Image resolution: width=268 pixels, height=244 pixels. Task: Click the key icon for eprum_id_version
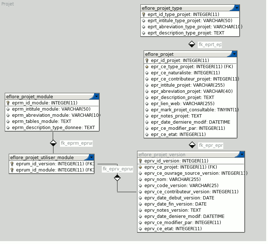[12, 164]
